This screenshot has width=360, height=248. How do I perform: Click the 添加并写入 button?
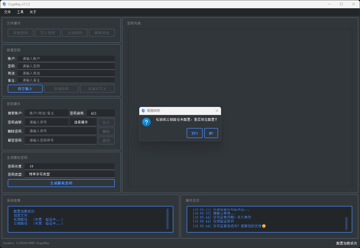97,89
